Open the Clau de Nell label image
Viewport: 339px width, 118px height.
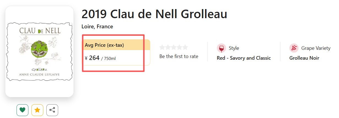tap(39, 51)
